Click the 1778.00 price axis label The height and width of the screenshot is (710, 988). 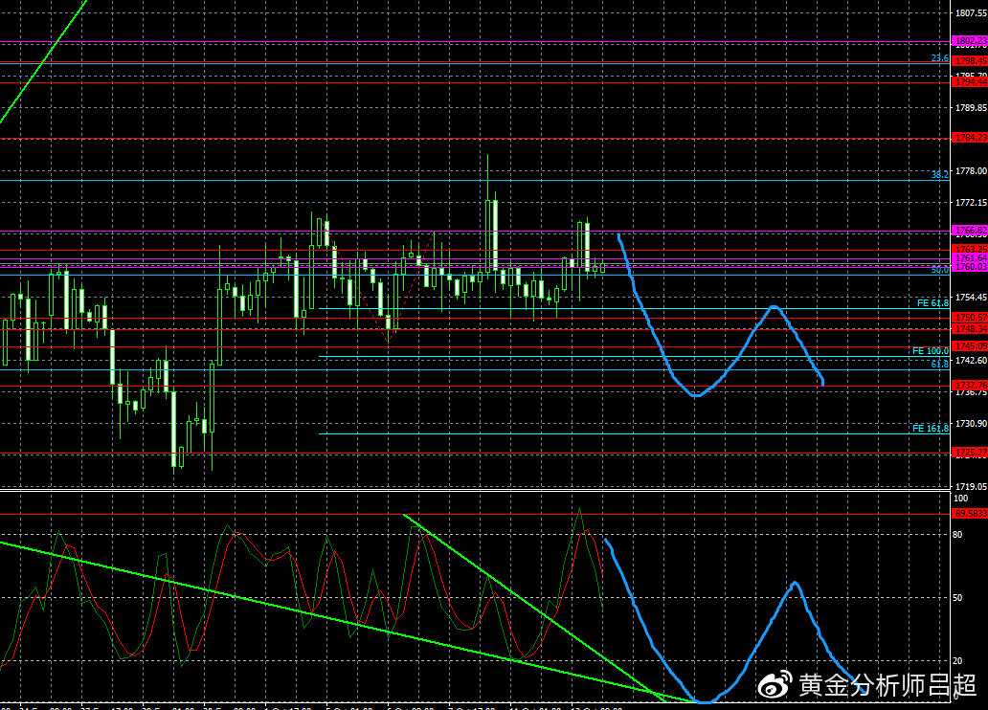971,170
